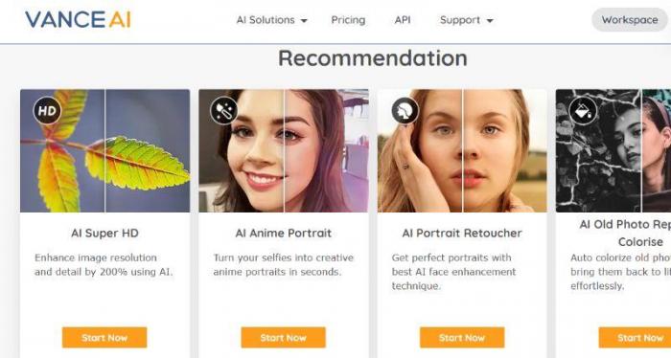671x358 pixels.
Task: Click the AI Portrait Retoucher title
Action: pyautogui.click(x=462, y=234)
